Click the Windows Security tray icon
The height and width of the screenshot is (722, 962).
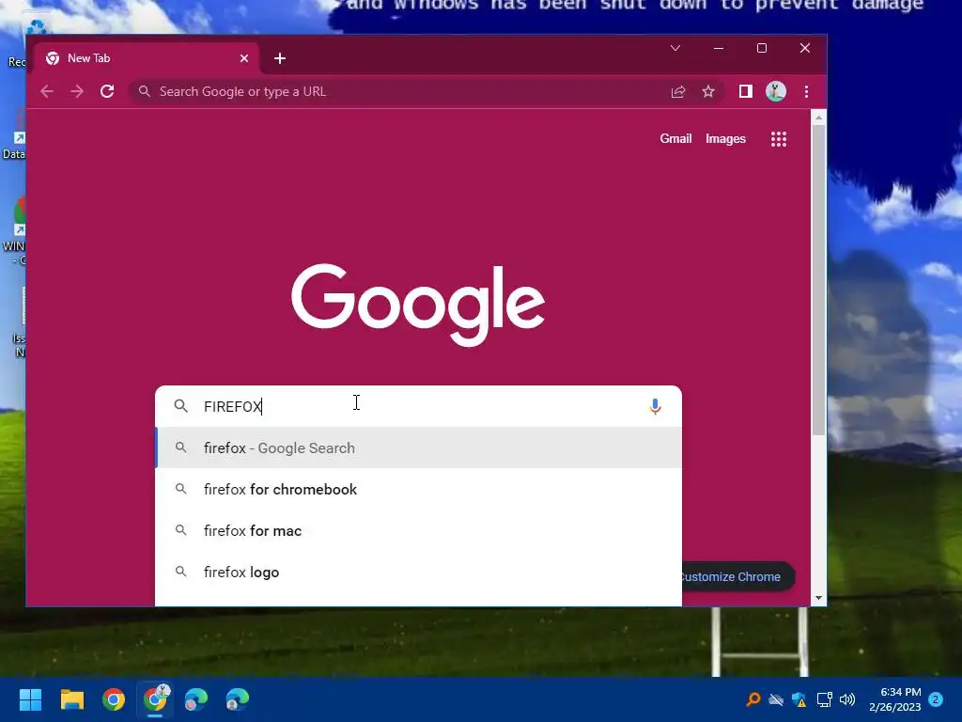(x=799, y=699)
